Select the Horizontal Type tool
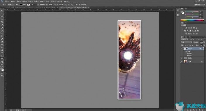206x111 pixels. coord(2,53)
